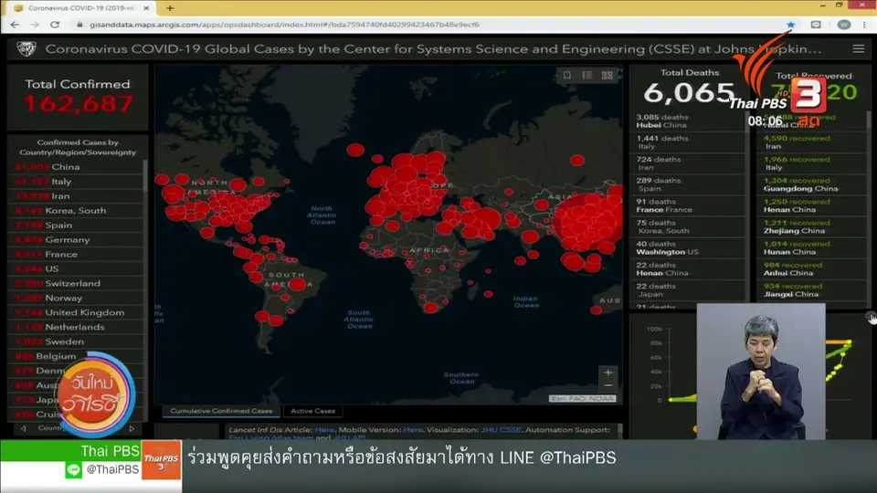Image resolution: width=877 pixels, height=493 pixels.
Task: Select Netherlands in country list
Action: point(77,327)
